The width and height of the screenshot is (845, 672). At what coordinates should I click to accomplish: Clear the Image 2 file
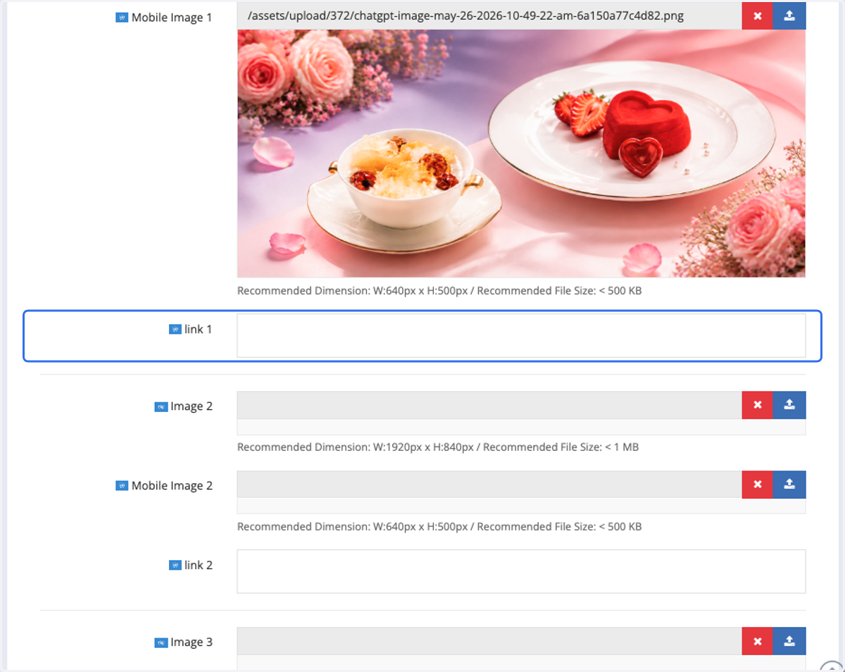[758, 405]
